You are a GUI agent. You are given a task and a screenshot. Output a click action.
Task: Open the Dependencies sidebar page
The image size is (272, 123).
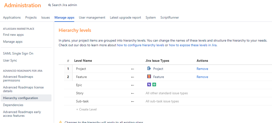(13, 105)
